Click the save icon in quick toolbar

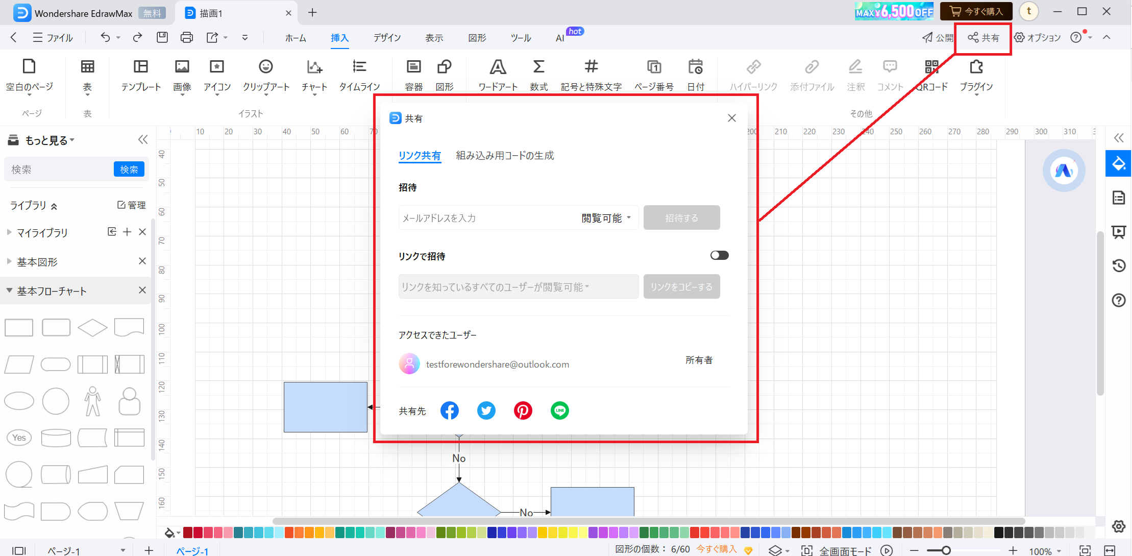(x=162, y=37)
